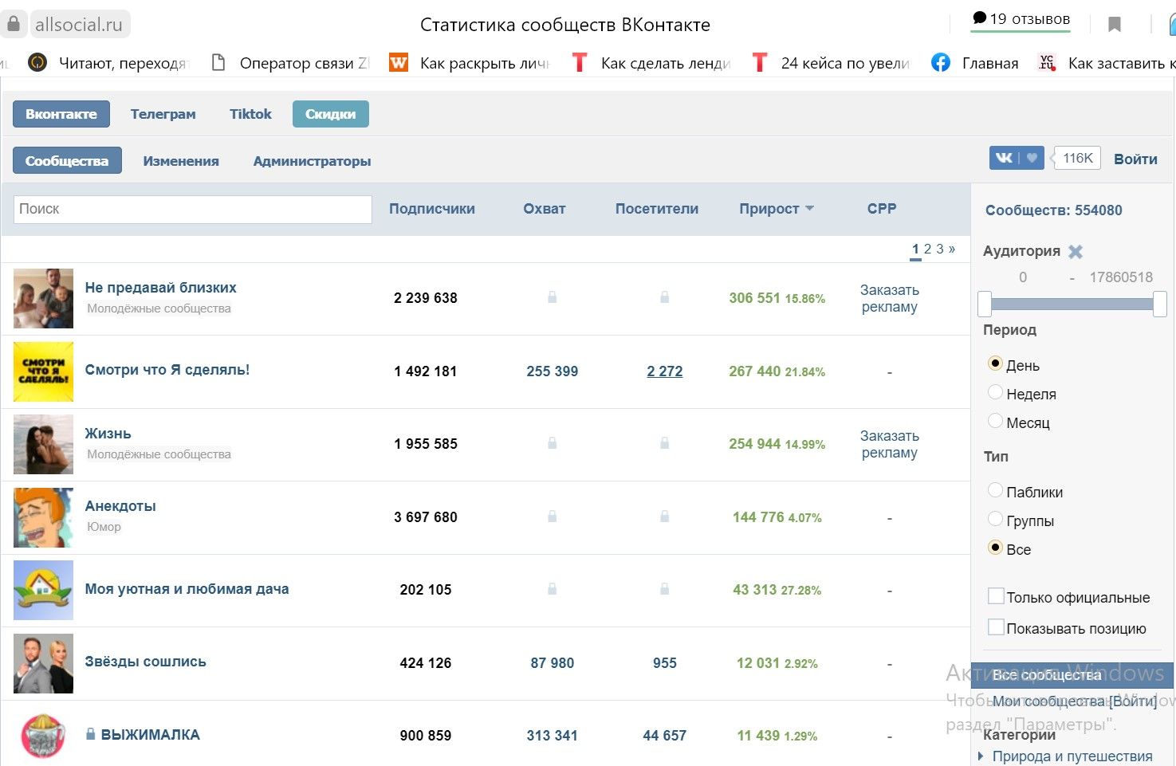The width and height of the screenshot is (1176, 766).
Task: Click locked Охват icon for Жизнь row
Action: point(552,443)
